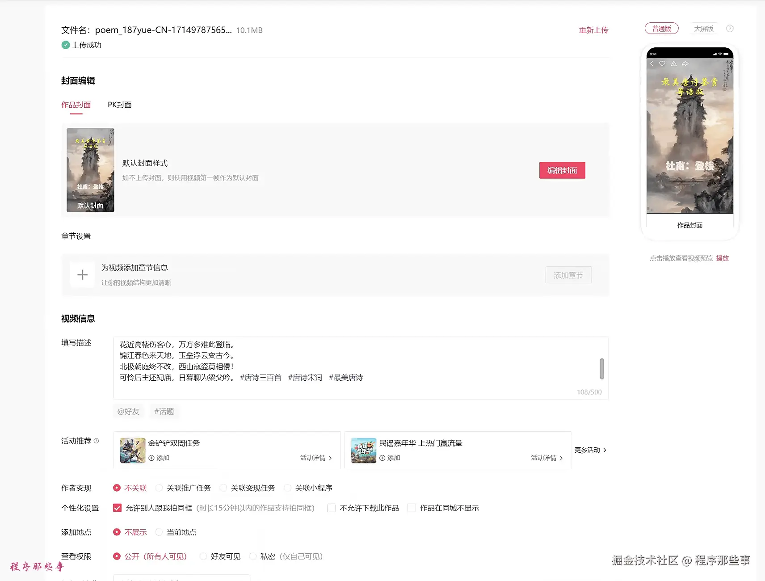765x581 pixels.
Task: Click the description box scrollbar
Action: pyautogui.click(x=602, y=369)
